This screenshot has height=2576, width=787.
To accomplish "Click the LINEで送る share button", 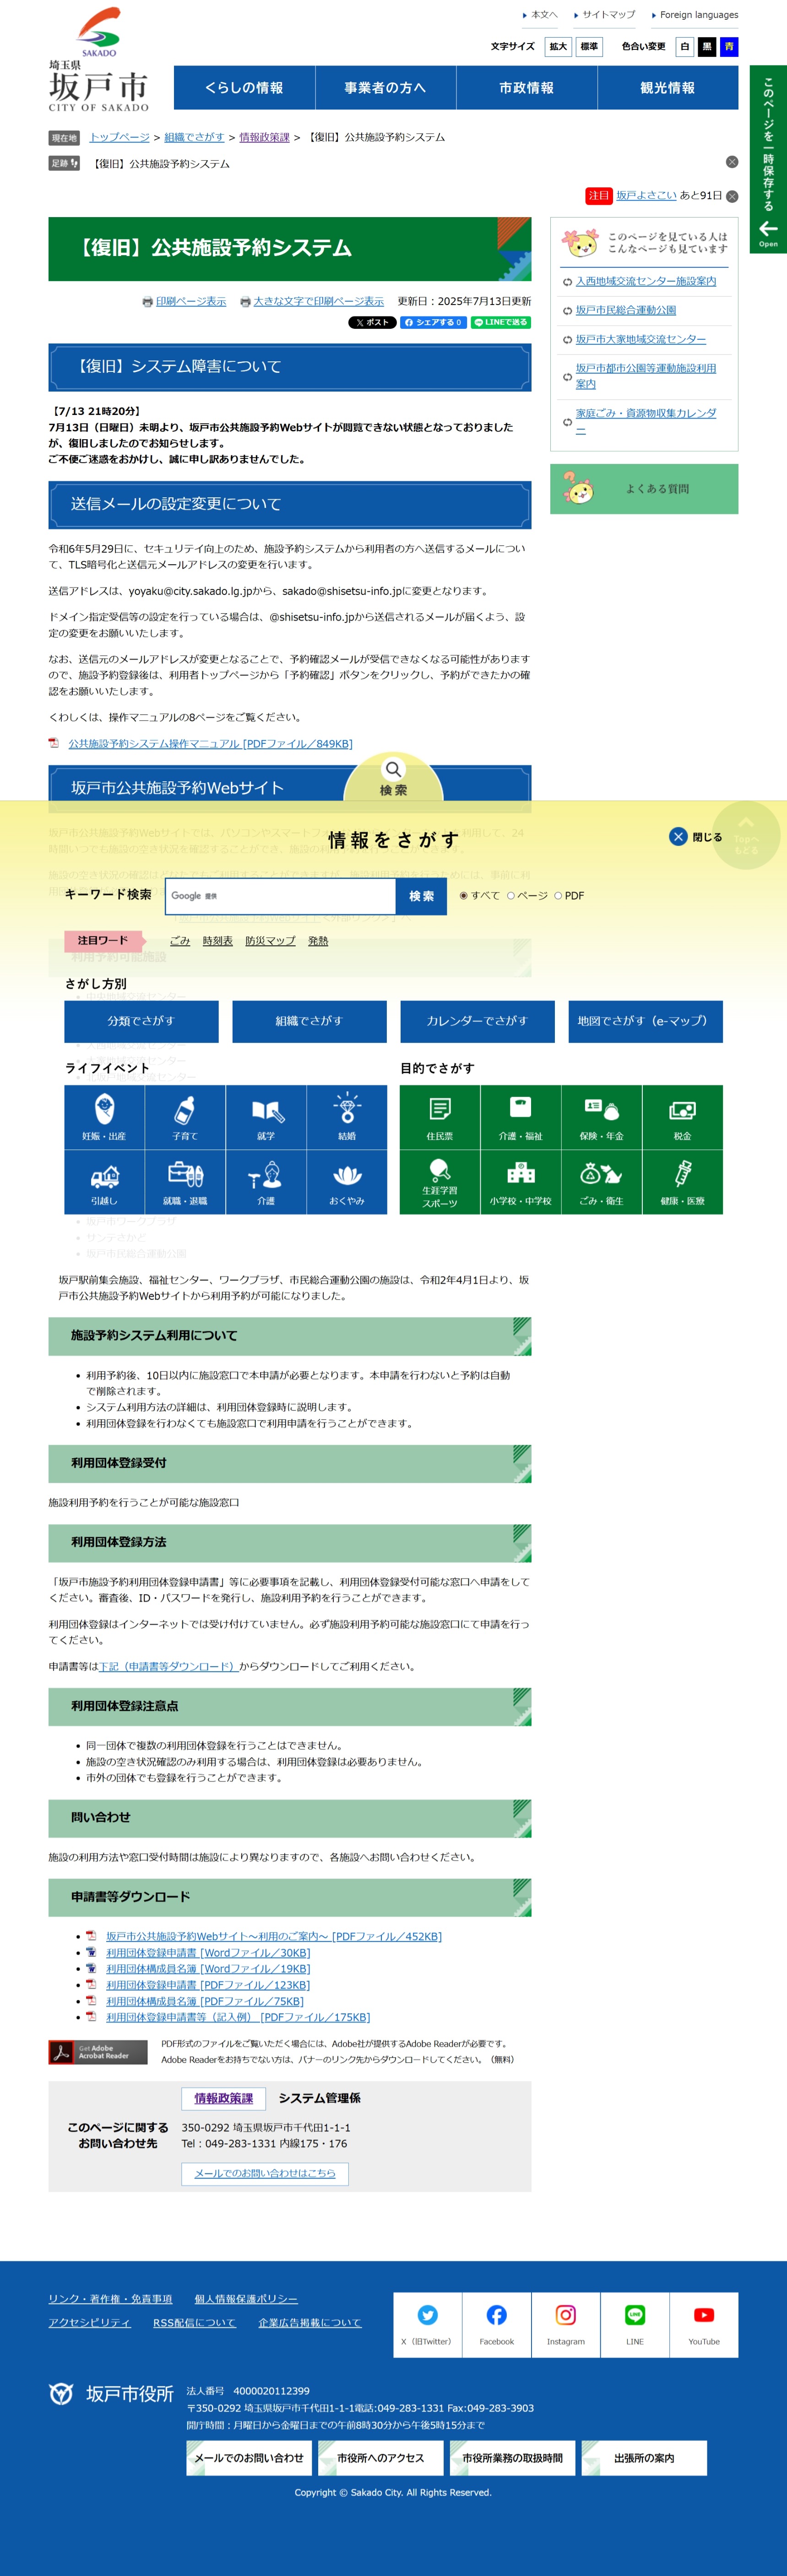I will pos(501,322).
